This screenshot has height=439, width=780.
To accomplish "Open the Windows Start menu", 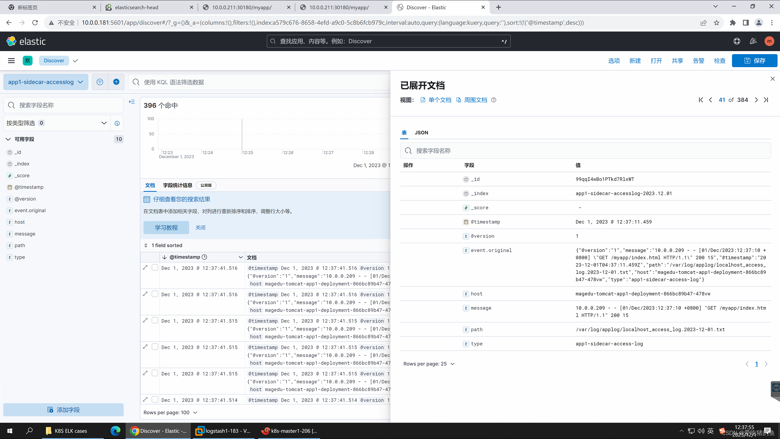I will 10,431.
